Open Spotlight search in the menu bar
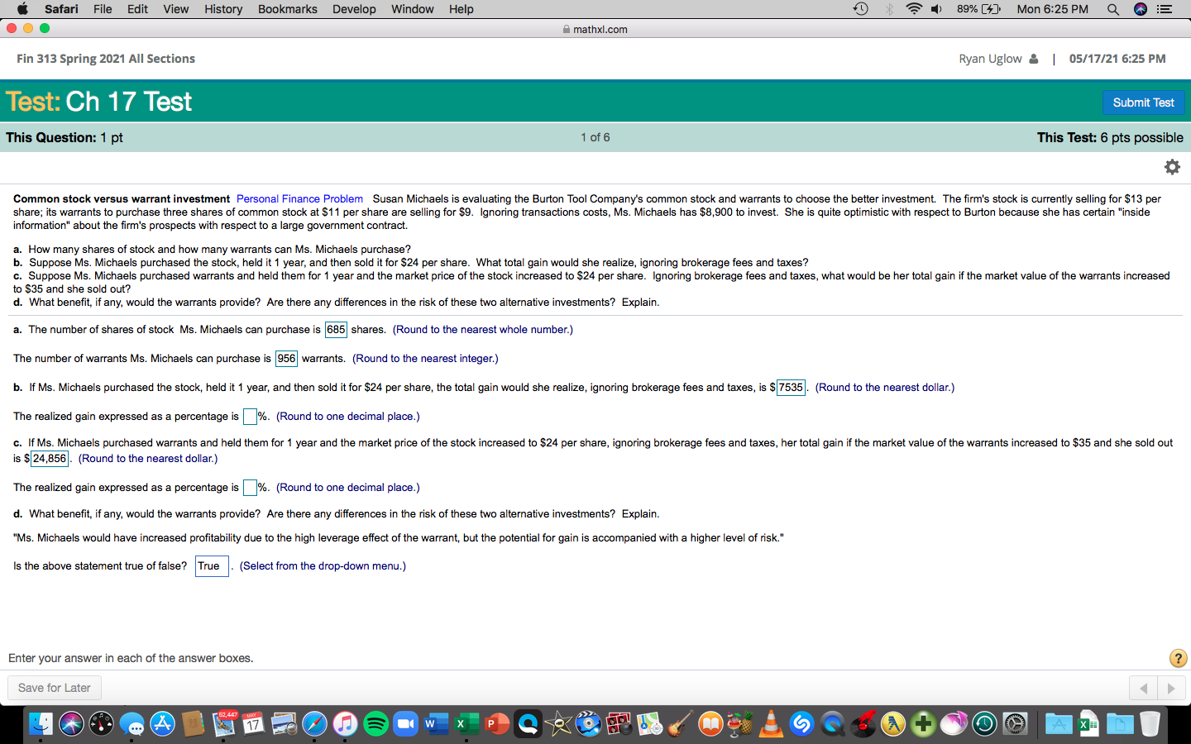This screenshot has height=744, width=1191. coord(1113,9)
